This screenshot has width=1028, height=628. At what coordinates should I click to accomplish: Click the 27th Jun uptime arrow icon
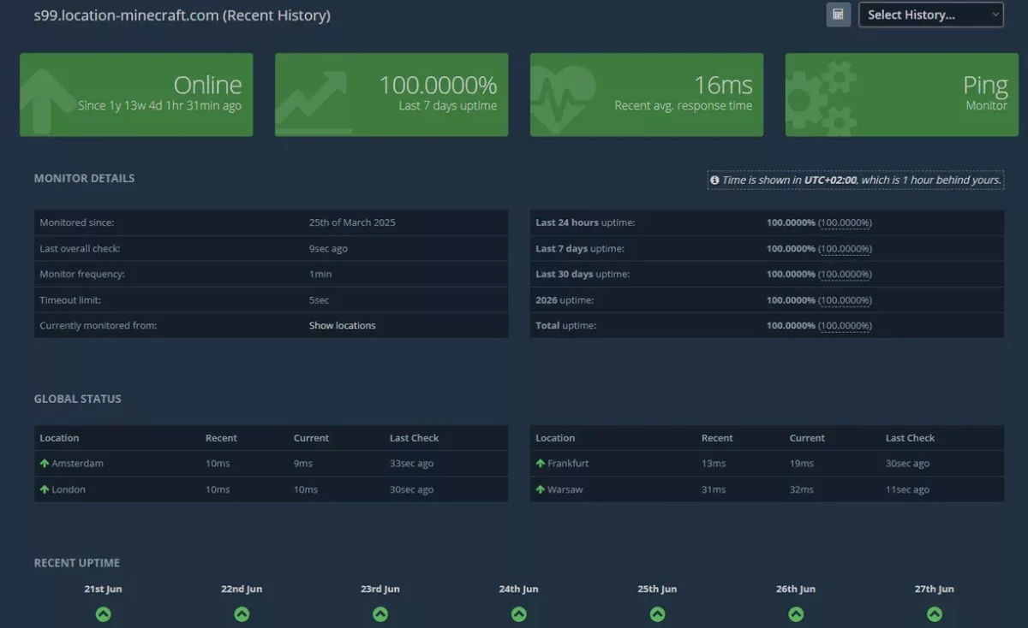point(934,614)
